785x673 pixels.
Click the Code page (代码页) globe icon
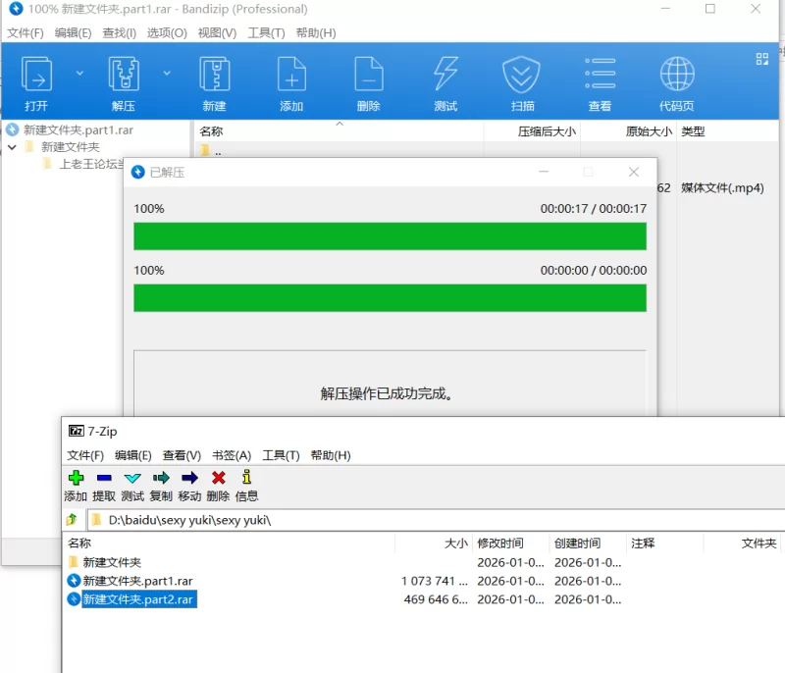pos(677,74)
